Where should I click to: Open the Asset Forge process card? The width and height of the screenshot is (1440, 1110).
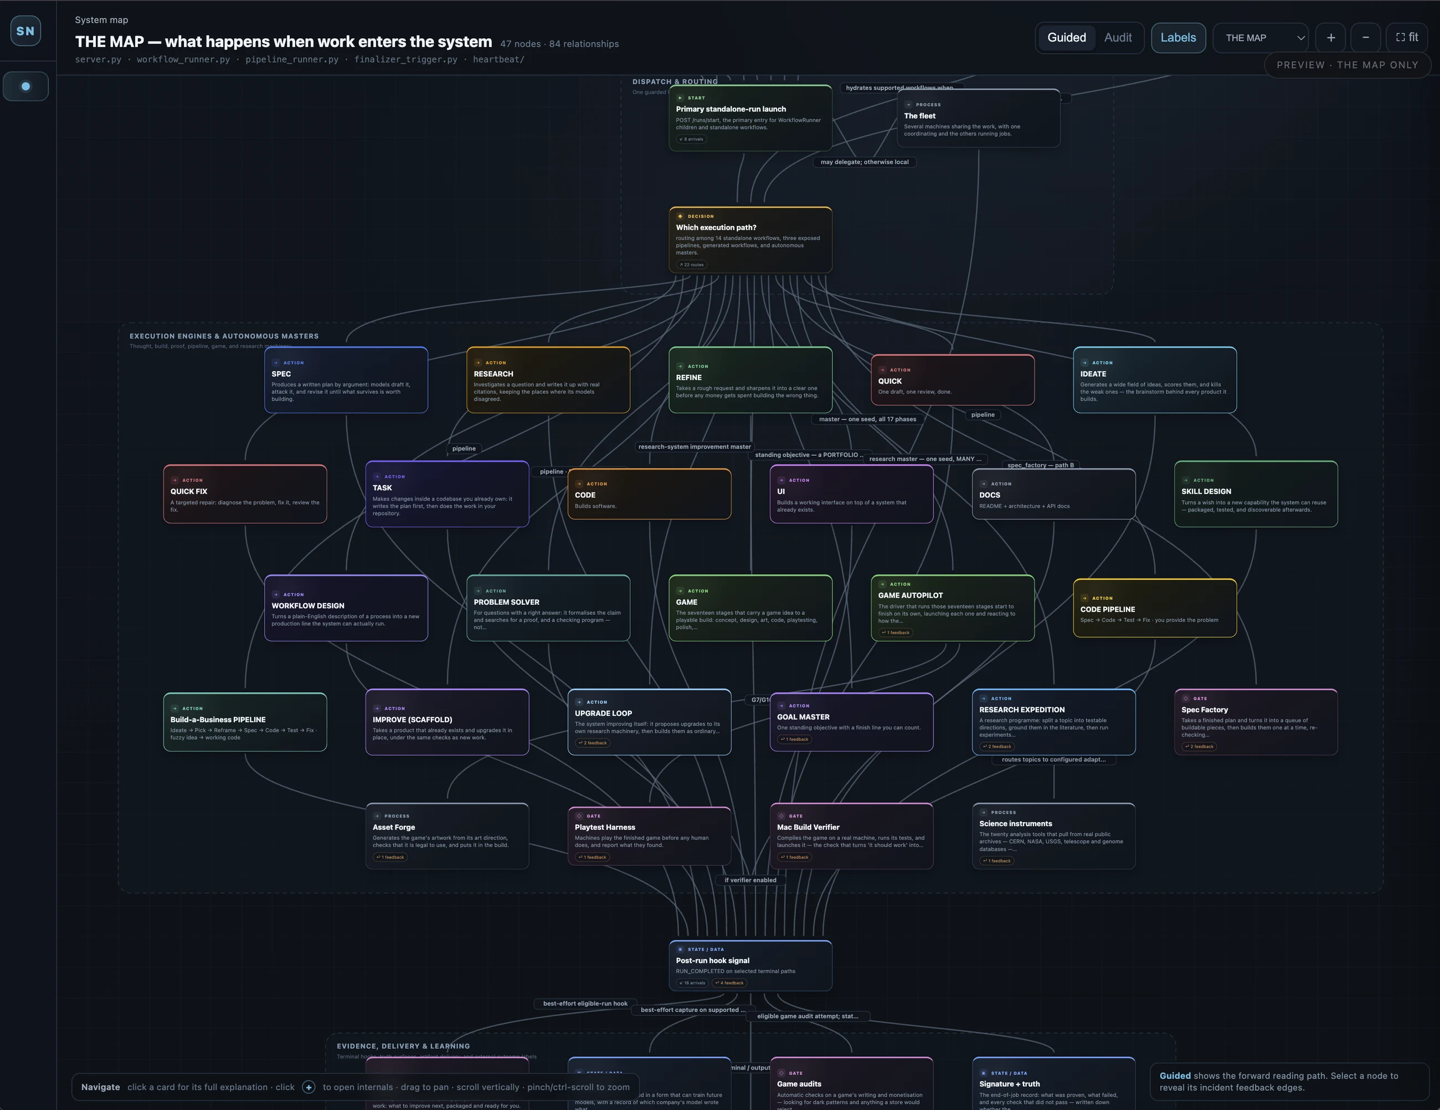pos(447,836)
